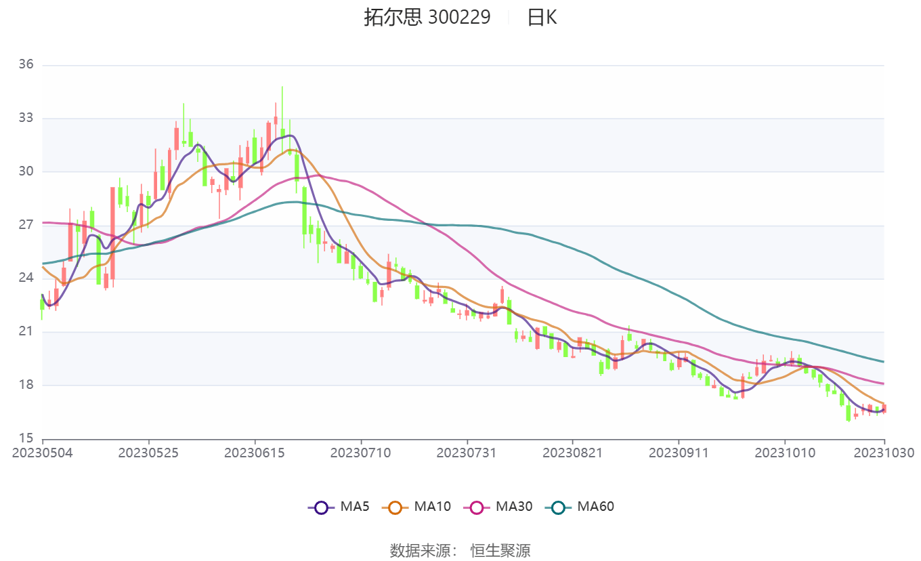Click the 20230821 x-axis date label

pos(572,453)
